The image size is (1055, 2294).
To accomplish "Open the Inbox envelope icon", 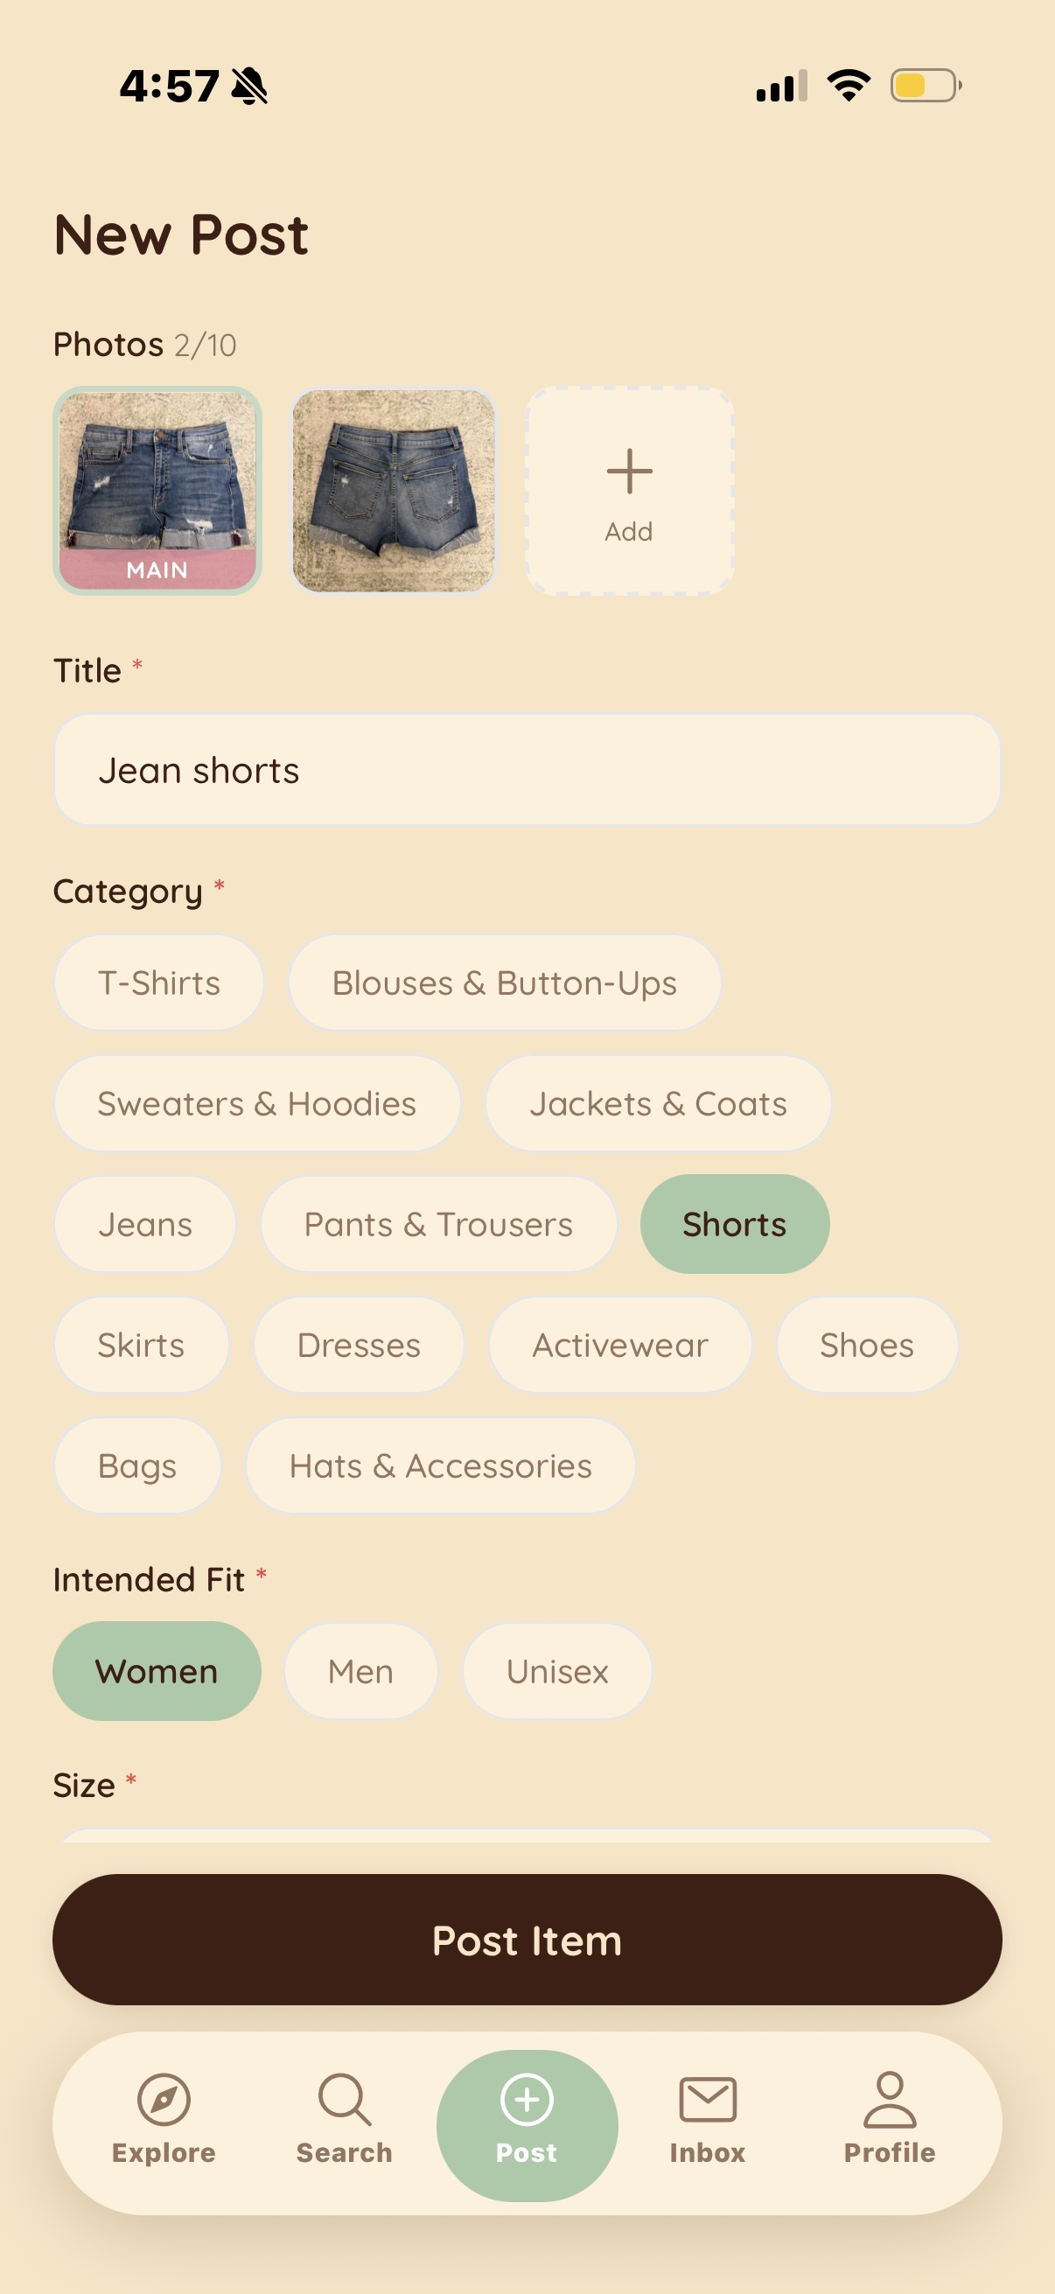I will pos(708,2100).
